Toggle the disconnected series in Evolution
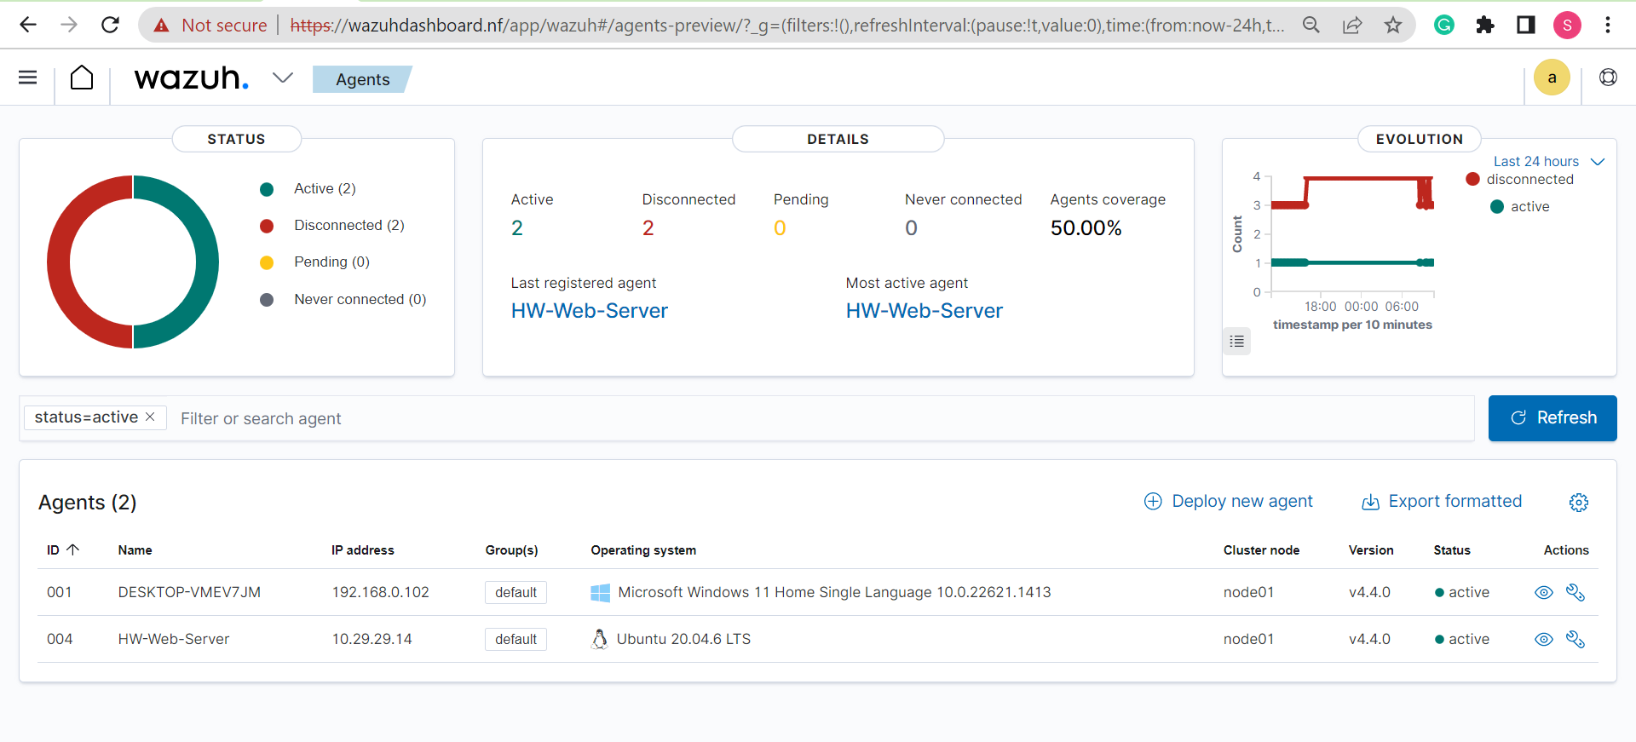 (x=1520, y=179)
